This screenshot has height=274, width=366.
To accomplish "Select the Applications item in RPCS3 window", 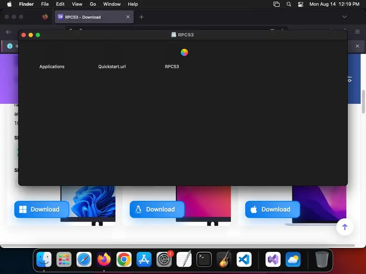I will tap(52, 67).
